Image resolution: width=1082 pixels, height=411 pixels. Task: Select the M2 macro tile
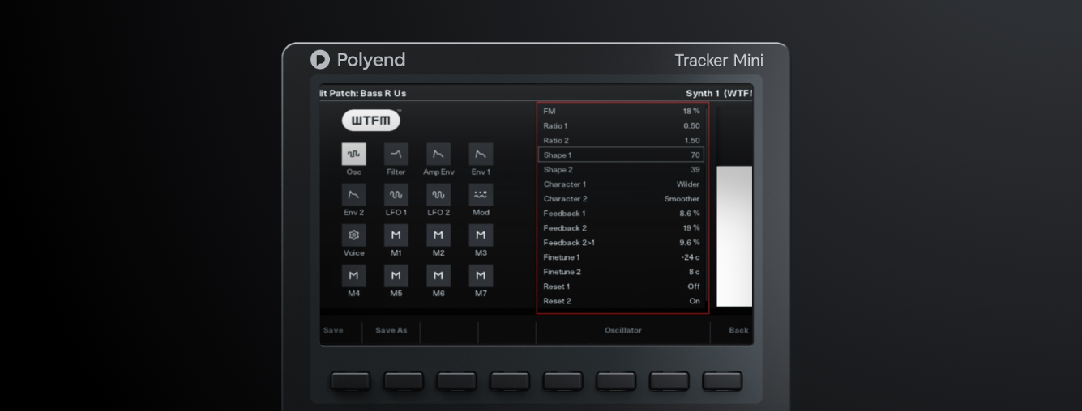(x=438, y=235)
